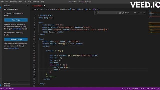160x90 pixels.
Task: Go to previous find match arrow
Action: [135, 13]
